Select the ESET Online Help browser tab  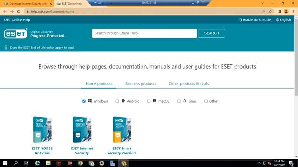coord(72,4)
